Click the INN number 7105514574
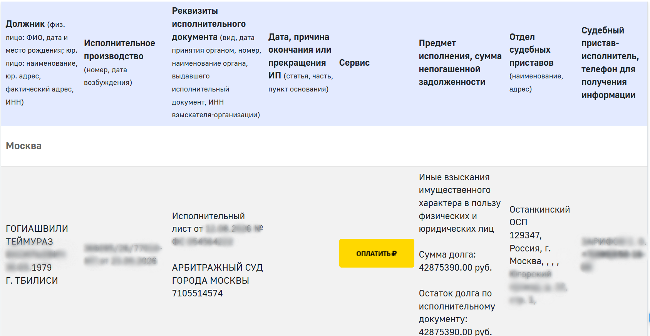650x336 pixels. pos(197,293)
